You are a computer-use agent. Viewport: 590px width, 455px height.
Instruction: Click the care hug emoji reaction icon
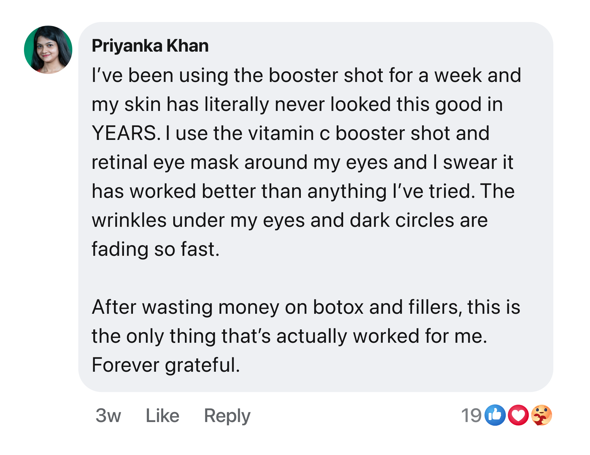541,415
